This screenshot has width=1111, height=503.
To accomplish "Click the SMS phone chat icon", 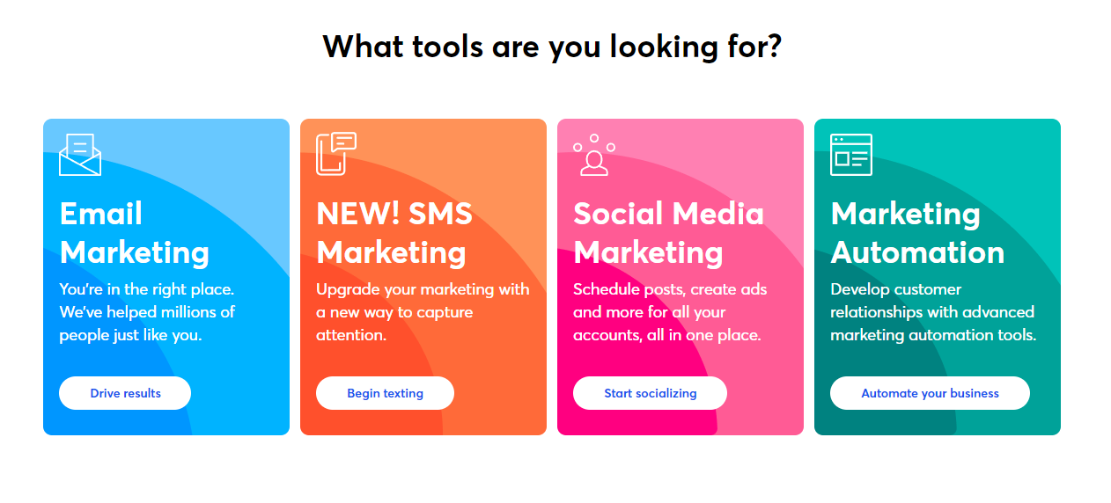I will click(336, 154).
